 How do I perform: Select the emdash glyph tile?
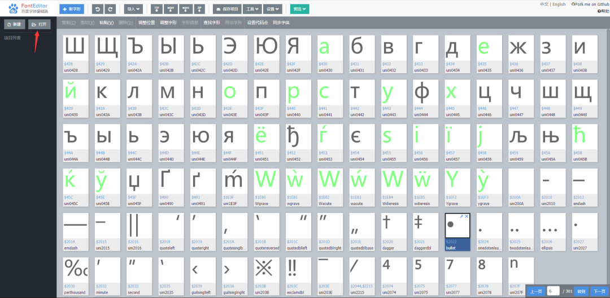[x=76, y=232]
